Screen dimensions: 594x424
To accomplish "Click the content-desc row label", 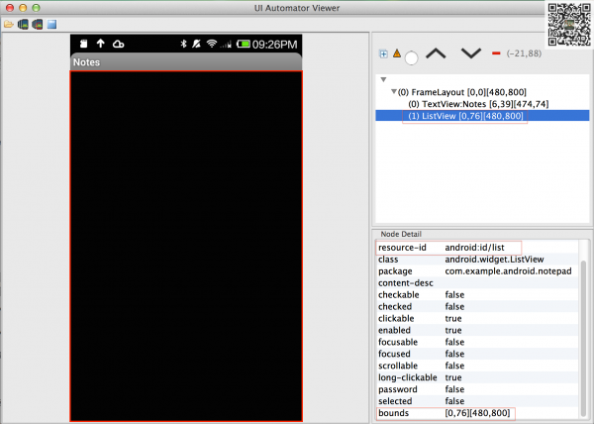I will pyautogui.click(x=405, y=283).
